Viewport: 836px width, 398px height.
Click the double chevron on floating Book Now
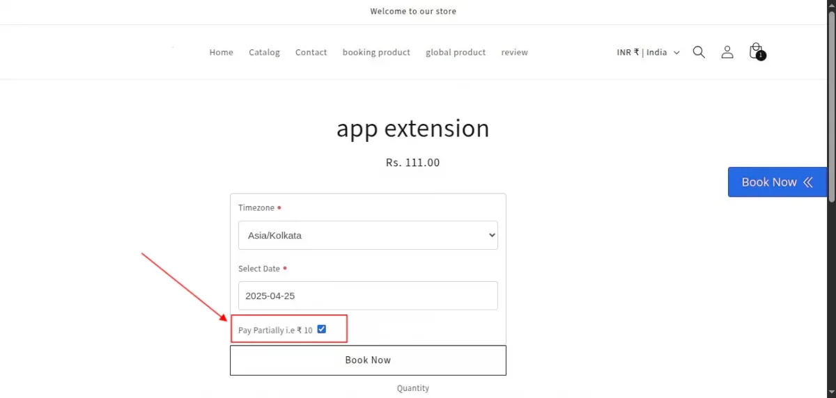tap(808, 182)
